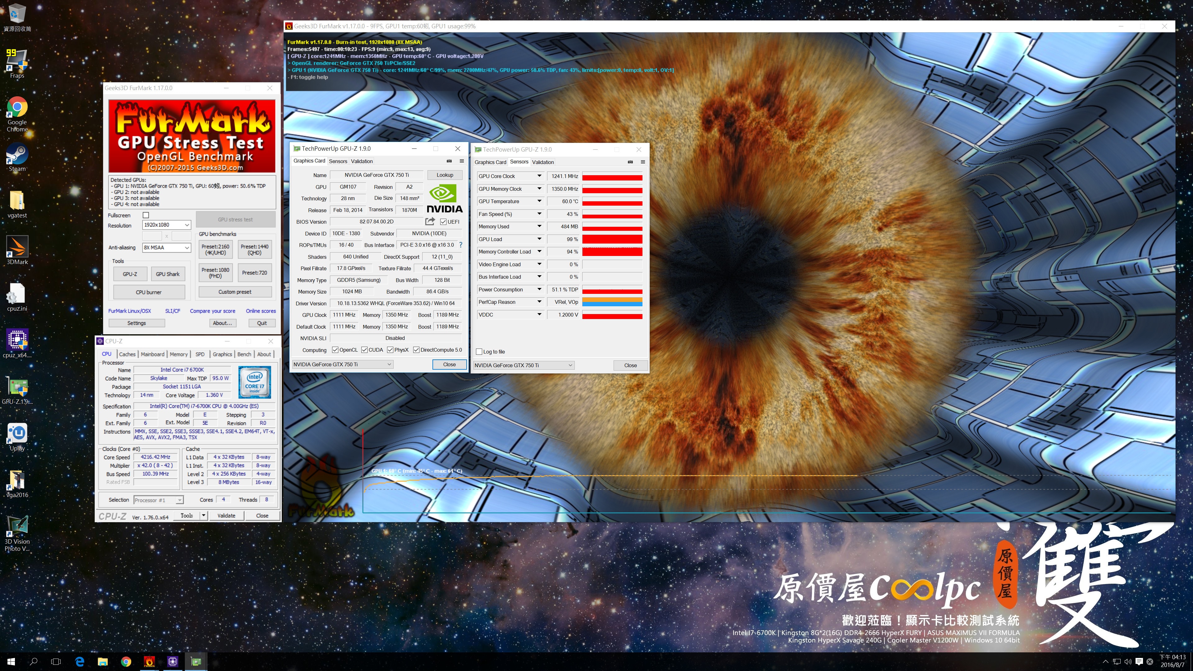This screenshot has height=671, width=1193.
Task: Switch to FurMark taskbar icon
Action: (x=149, y=662)
